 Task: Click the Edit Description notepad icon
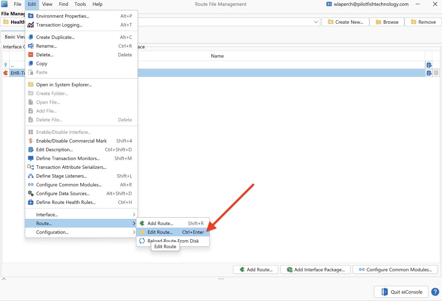tap(31, 150)
